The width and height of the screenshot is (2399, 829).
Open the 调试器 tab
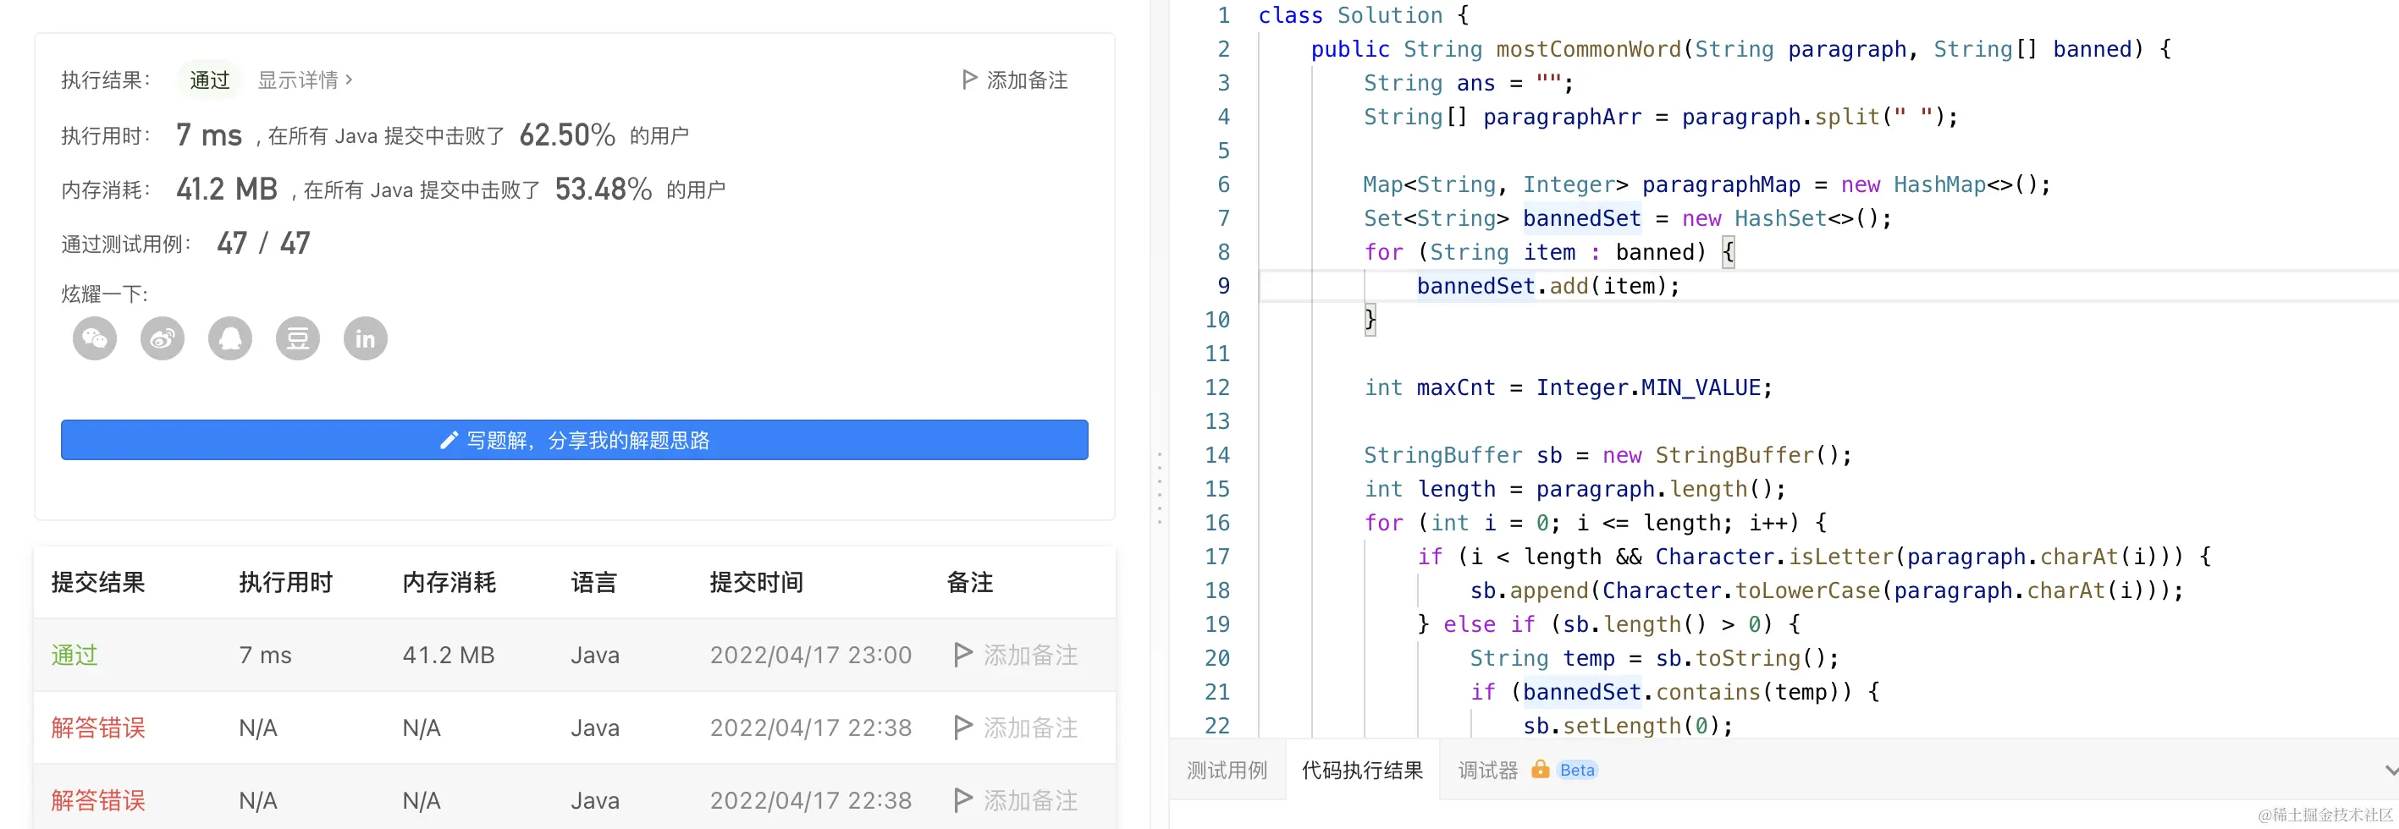pyautogui.click(x=1487, y=771)
